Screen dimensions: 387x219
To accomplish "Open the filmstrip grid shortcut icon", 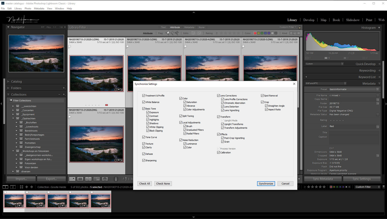I will 21,187.
